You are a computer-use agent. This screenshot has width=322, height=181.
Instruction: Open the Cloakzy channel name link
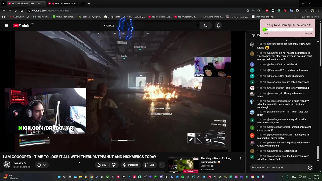pos(18,163)
